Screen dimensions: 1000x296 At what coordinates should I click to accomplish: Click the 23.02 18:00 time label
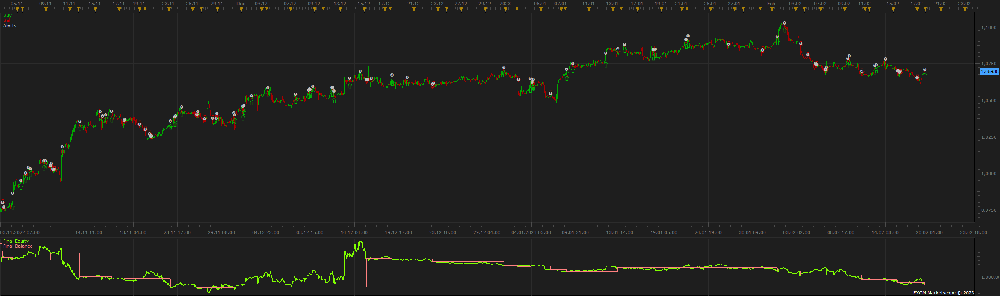(x=974, y=232)
